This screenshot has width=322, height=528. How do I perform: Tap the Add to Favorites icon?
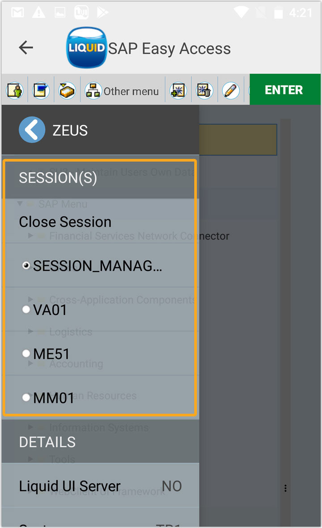(178, 90)
